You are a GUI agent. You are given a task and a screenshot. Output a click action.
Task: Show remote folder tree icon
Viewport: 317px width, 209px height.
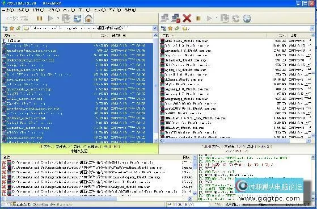point(163,28)
